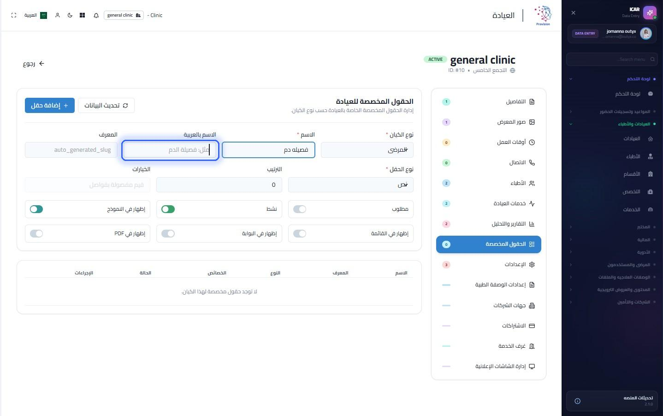Enable the إظهار في PDF switch
This screenshot has width=663, height=416.
pos(36,234)
